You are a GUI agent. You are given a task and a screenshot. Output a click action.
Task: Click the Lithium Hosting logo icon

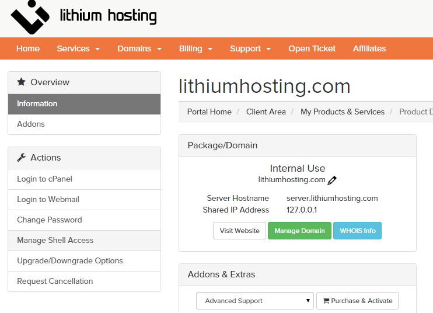tap(30, 17)
